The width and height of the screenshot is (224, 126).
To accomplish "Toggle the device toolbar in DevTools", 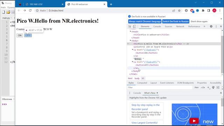I will click(134, 27).
